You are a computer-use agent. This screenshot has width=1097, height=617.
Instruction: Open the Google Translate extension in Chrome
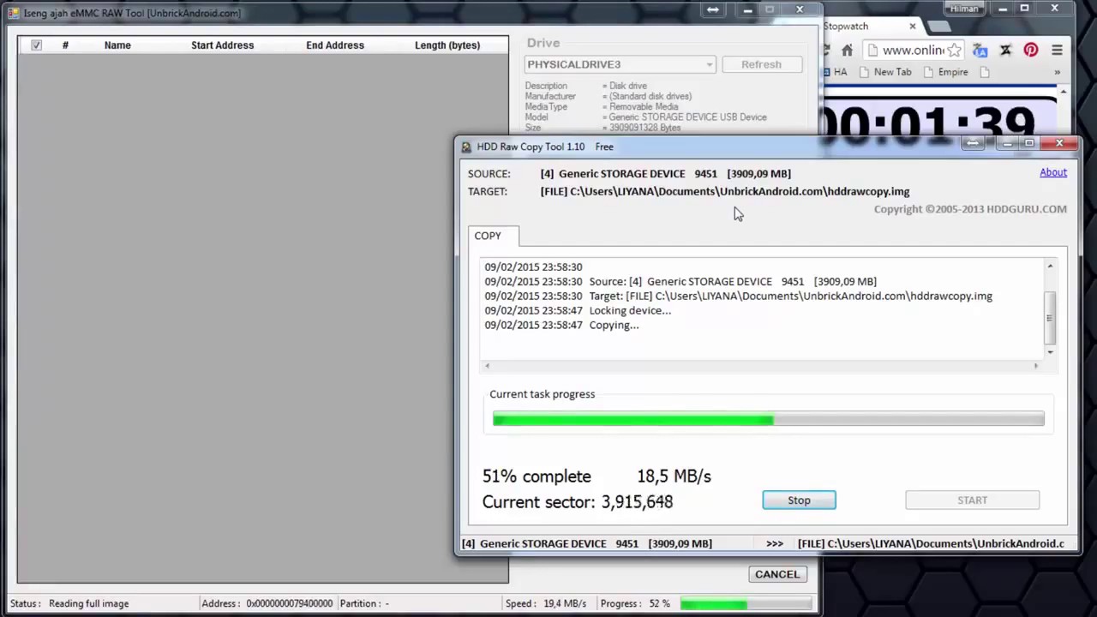pyautogui.click(x=980, y=51)
